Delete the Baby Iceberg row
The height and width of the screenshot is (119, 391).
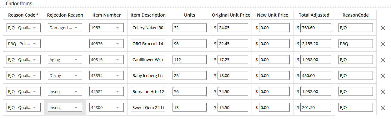(383, 76)
